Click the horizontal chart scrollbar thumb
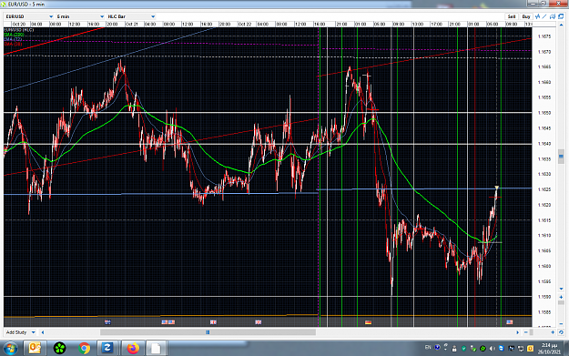Image resolution: width=569 pixels, height=356 pixels. click(208, 332)
